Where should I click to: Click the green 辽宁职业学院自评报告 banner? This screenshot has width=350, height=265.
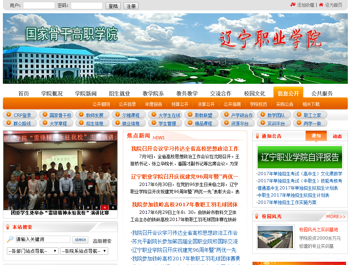(x=300, y=157)
